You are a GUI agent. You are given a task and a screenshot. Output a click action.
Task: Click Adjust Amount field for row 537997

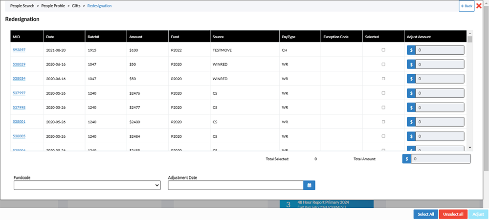point(440,93)
